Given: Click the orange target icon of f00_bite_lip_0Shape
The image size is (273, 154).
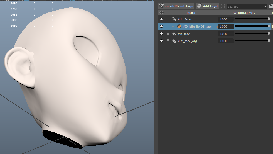Looking at the screenshot, I should (179, 26).
